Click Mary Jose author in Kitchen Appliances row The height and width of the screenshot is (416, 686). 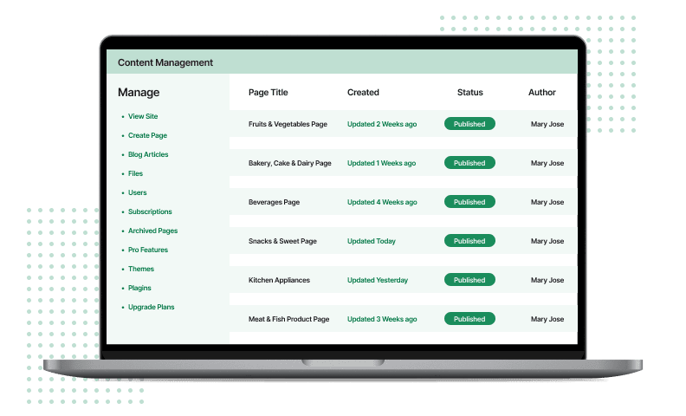(547, 280)
